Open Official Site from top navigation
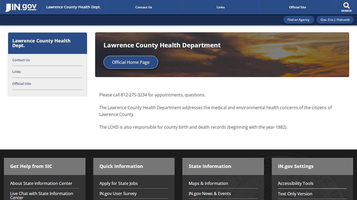 [x=297, y=7]
